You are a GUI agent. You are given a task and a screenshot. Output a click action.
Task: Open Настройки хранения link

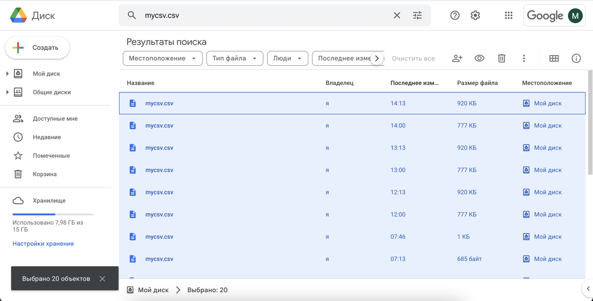pos(43,243)
